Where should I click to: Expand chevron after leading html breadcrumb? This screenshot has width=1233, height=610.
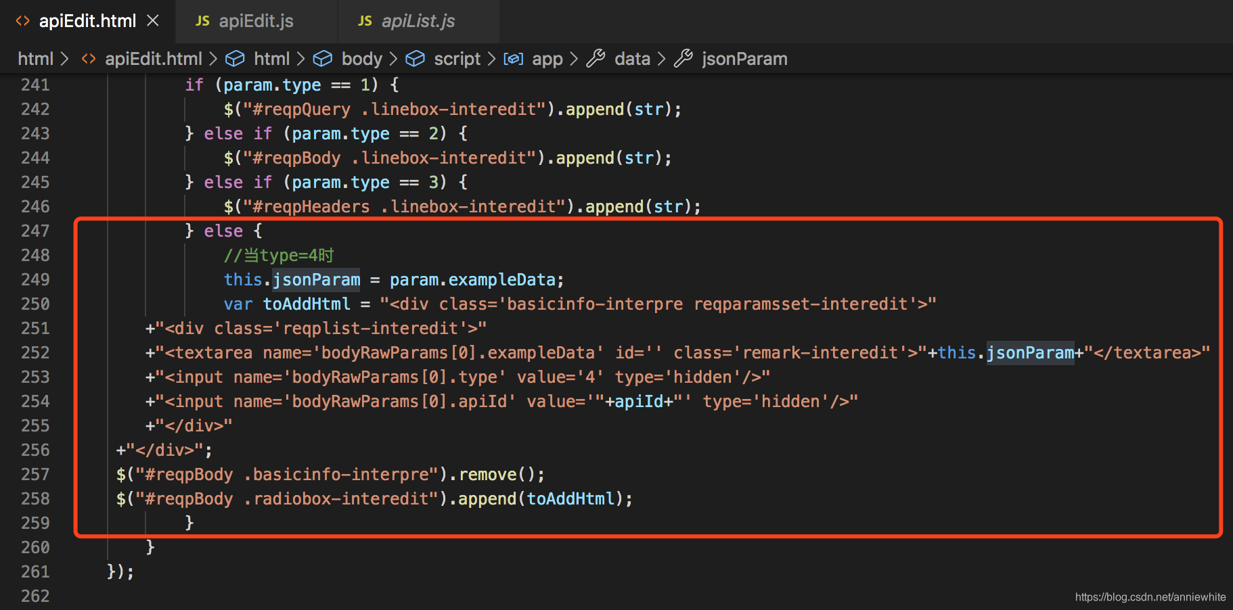pyautogui.click(x=65, y=59)
